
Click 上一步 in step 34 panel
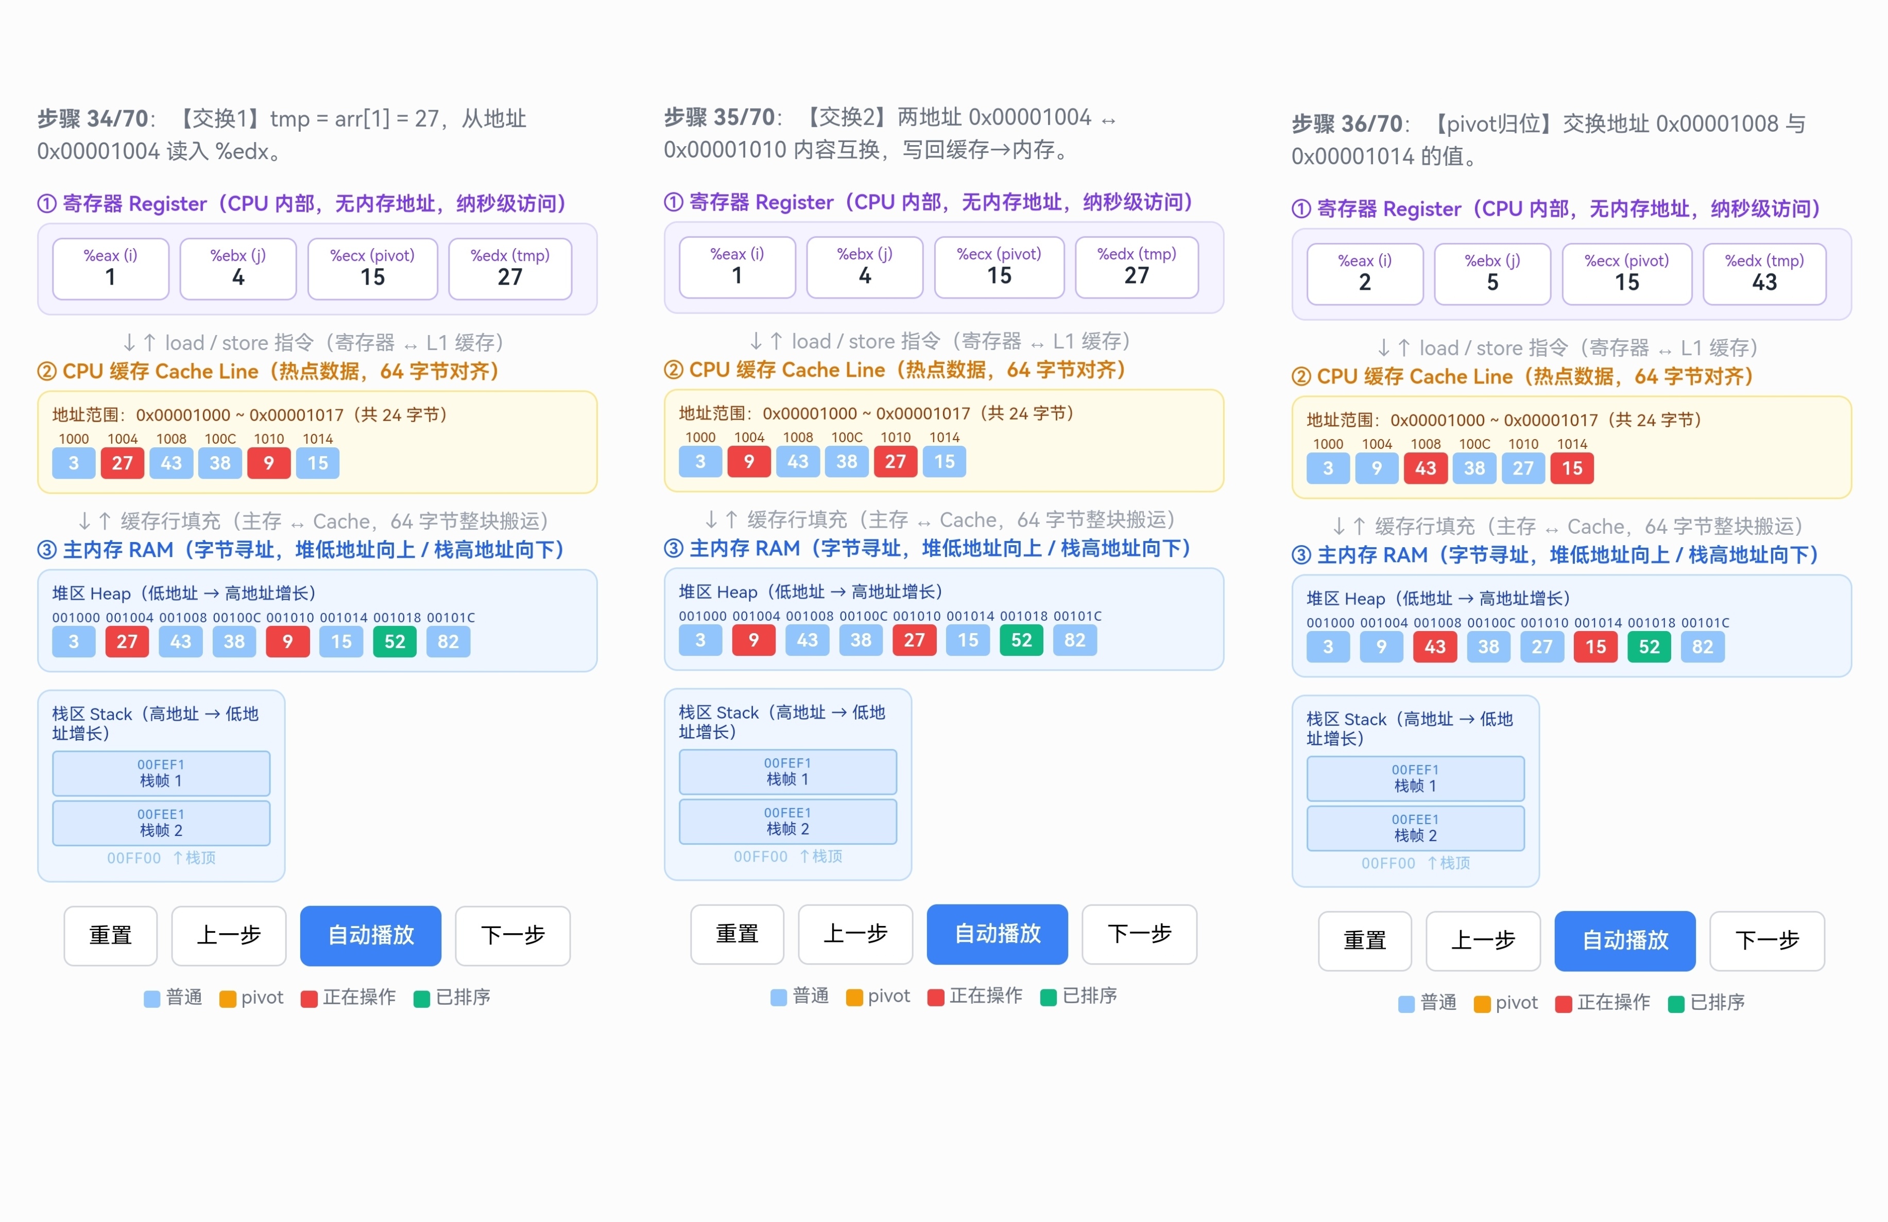(229, 936)
